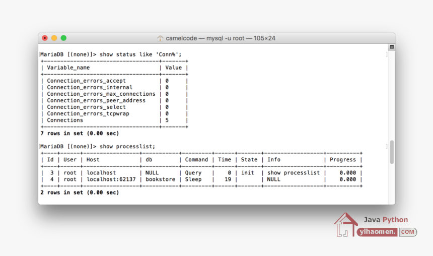Click the 'Connection_errors_accept' row
The height and width of the screenshot is (256, 433).
114,81
